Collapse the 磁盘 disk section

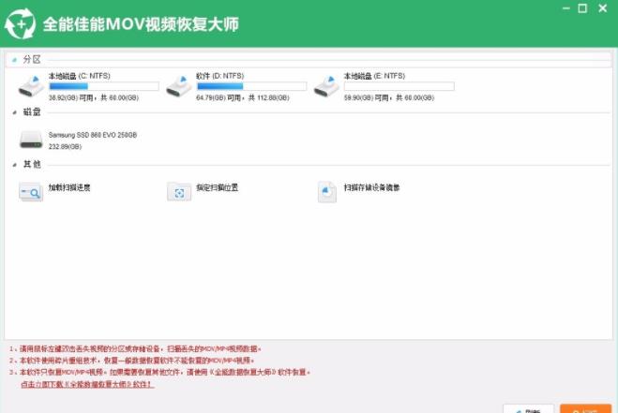13,112
